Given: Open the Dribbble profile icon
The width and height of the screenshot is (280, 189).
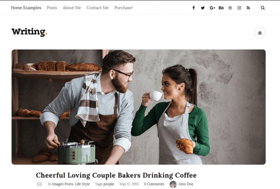Looking at the screenshot, I should [x=230, y=8].
